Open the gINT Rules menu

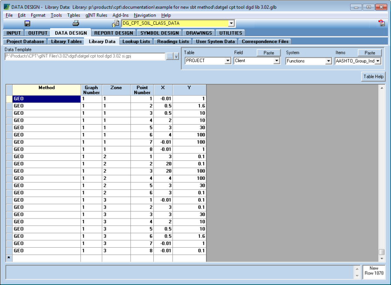[96, 15]
